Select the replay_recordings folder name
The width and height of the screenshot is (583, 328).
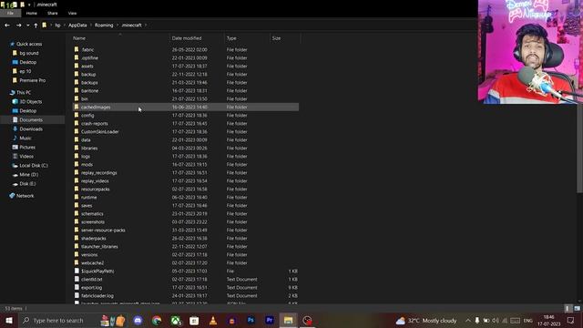(x=99, y=173)
